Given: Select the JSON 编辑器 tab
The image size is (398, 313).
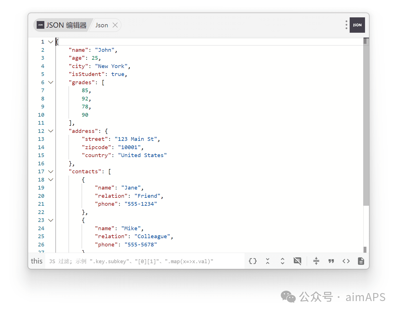Looking at the screenshot, I should (63, 25).
